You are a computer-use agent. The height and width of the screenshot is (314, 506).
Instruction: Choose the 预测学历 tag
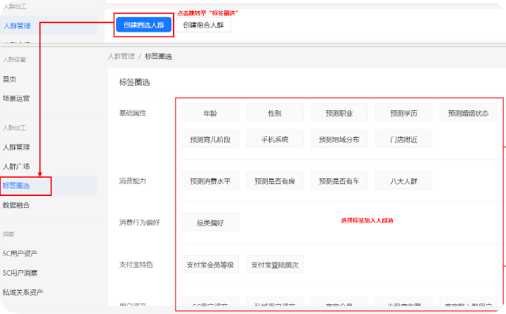[403, 112]
